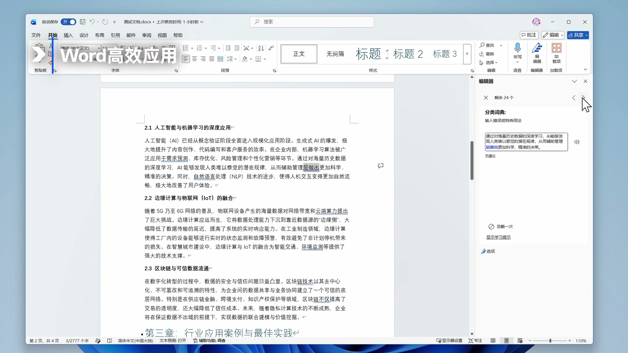Click the increase indent icon
Image resolution: width=628 pixels, height=353 pixels.
pyautogui.click(x=237, y=48)
